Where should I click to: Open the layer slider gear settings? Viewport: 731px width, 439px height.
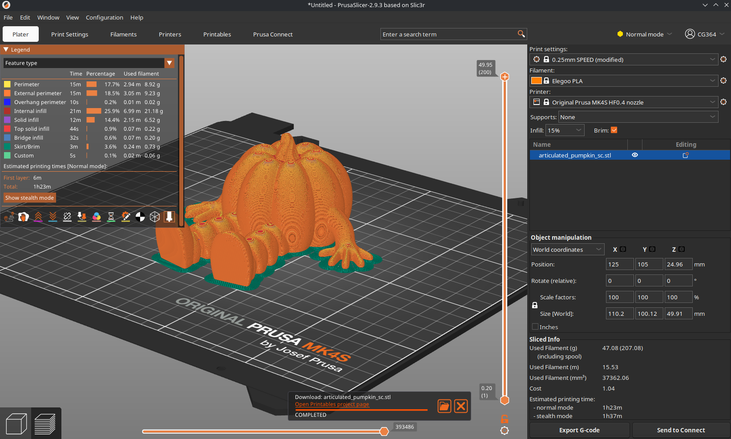(505, 431)
